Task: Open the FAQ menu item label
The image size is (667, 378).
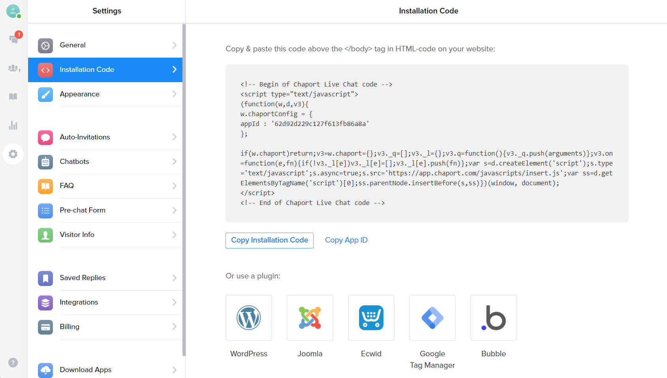Action: (x=67, y=186)
